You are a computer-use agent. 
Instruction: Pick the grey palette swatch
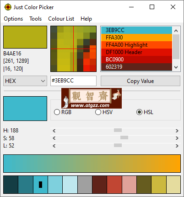tap(85, 185)
